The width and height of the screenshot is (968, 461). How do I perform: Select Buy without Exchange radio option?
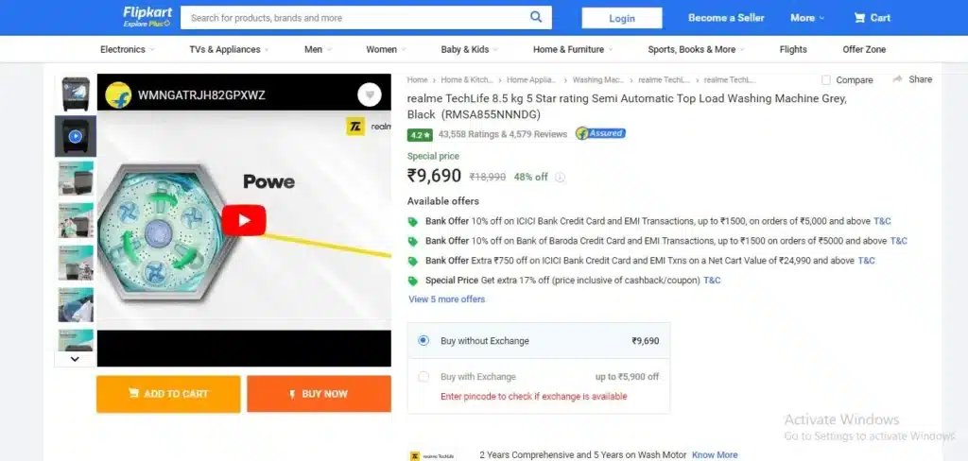(423, 341)
